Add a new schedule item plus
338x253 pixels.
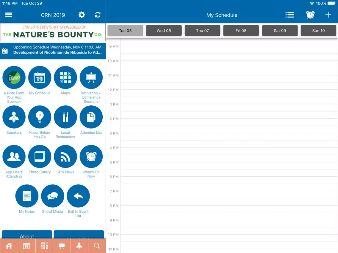tap(328, 15)
